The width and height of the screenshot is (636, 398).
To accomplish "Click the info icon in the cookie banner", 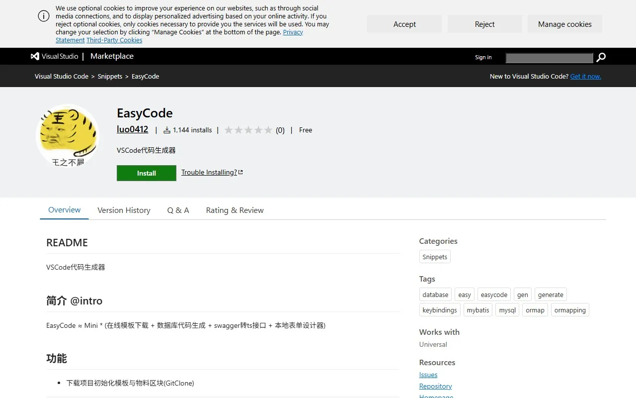I will coord(44,17).
